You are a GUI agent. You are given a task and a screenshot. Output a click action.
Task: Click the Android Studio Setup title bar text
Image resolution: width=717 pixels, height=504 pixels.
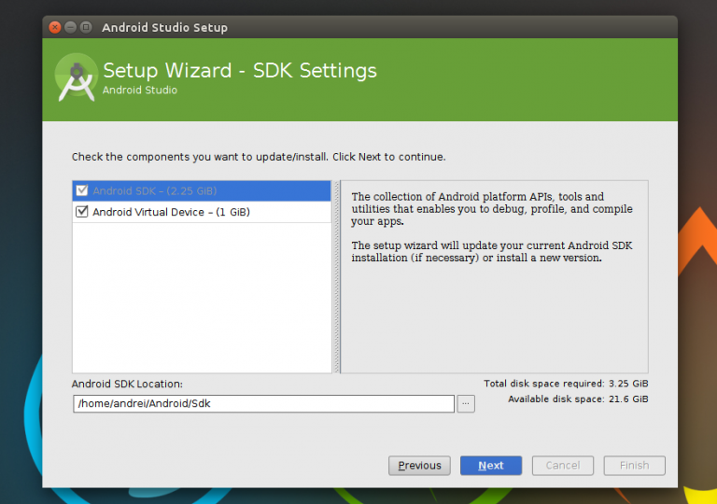point(164,27)
